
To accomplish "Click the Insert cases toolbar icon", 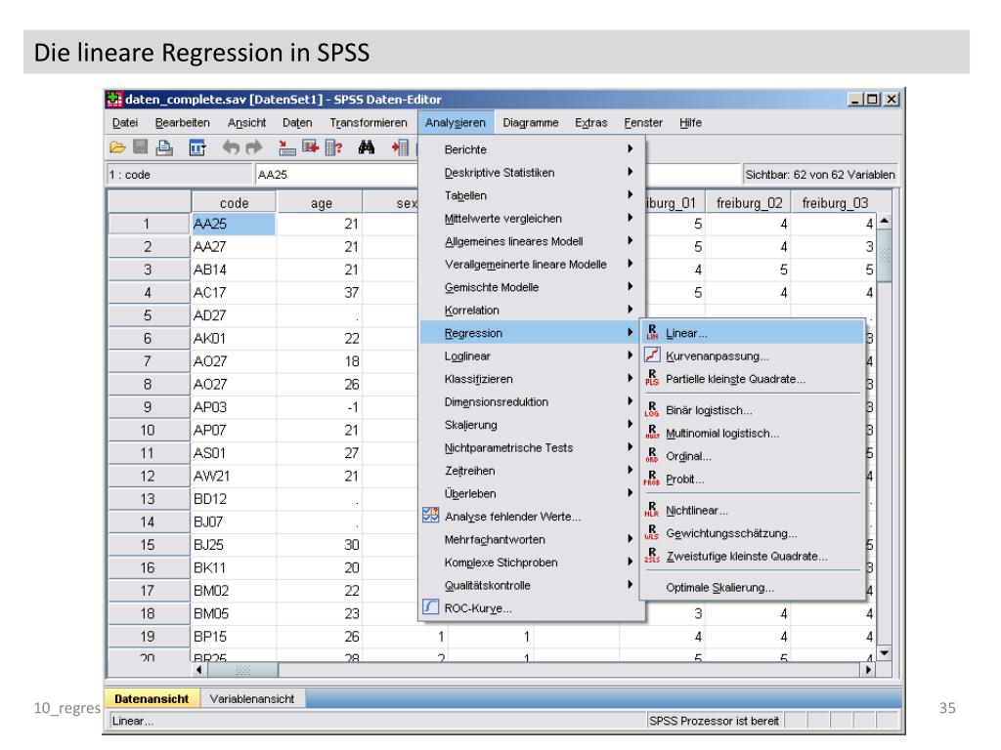I will coord(400,148).
